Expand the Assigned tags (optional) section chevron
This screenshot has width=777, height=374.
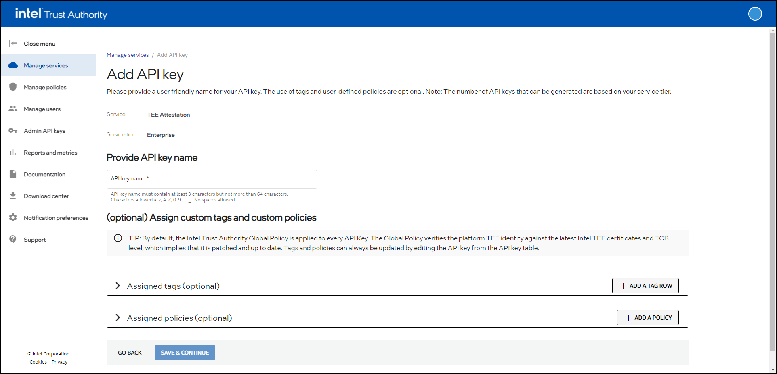coord(118,286)
